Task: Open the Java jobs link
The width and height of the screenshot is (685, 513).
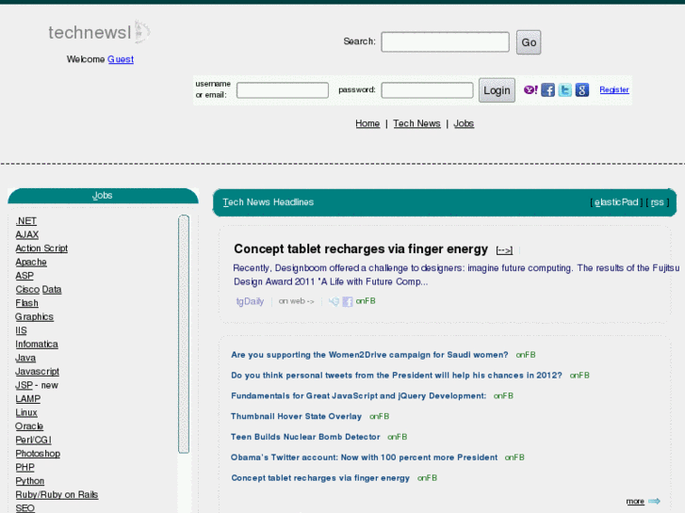Action: (x=25, y=358)
